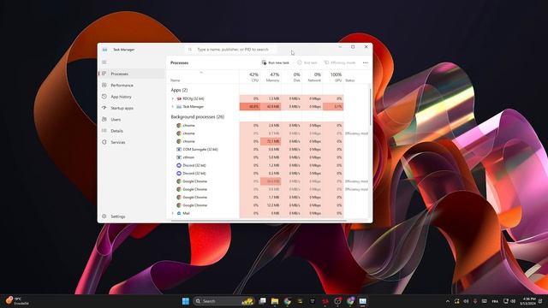
Task: Select the 'Apps (2)' group header
Action: (179, 90)
